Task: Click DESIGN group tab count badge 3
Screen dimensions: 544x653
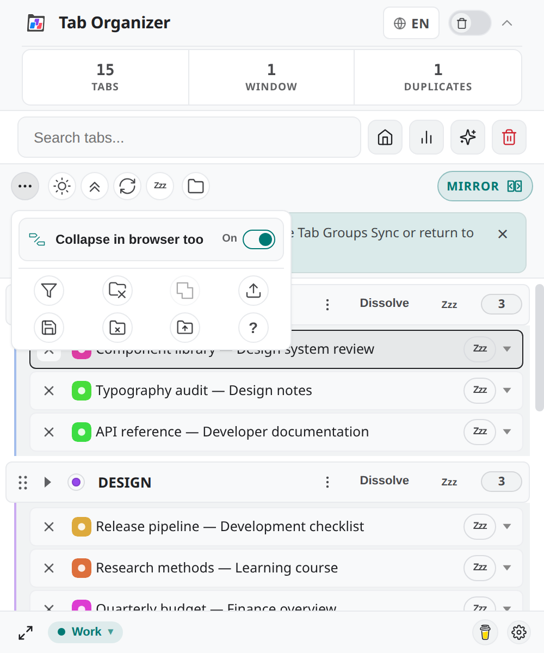Action: pyautogui.click(x=502, y=482)
